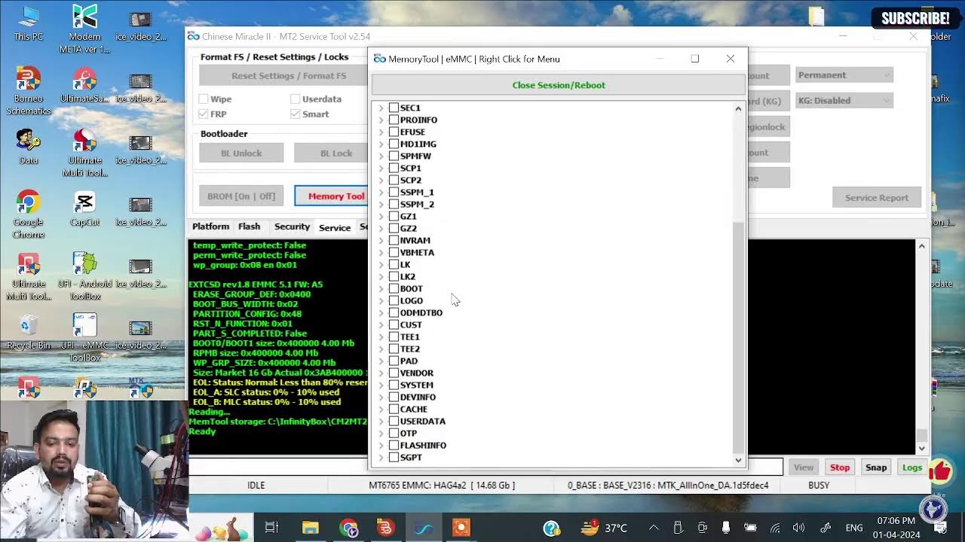This screenshot has height=542, width=965.
Task: Click partition list scrollbar up arrow
Action: tap(738, 108)
